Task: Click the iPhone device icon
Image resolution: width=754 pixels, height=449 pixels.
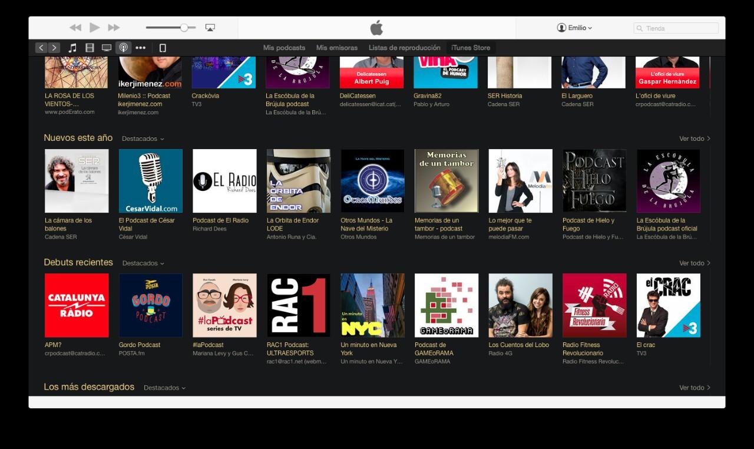Action: (x=163, y=48)
